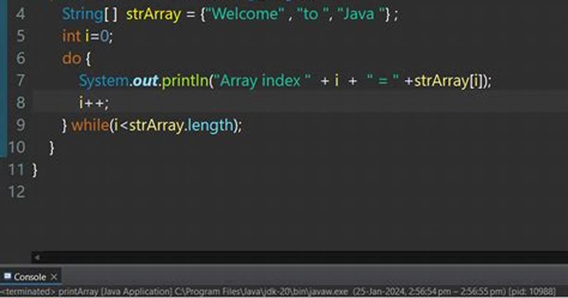Click the "to " string literal

point(312,14)
